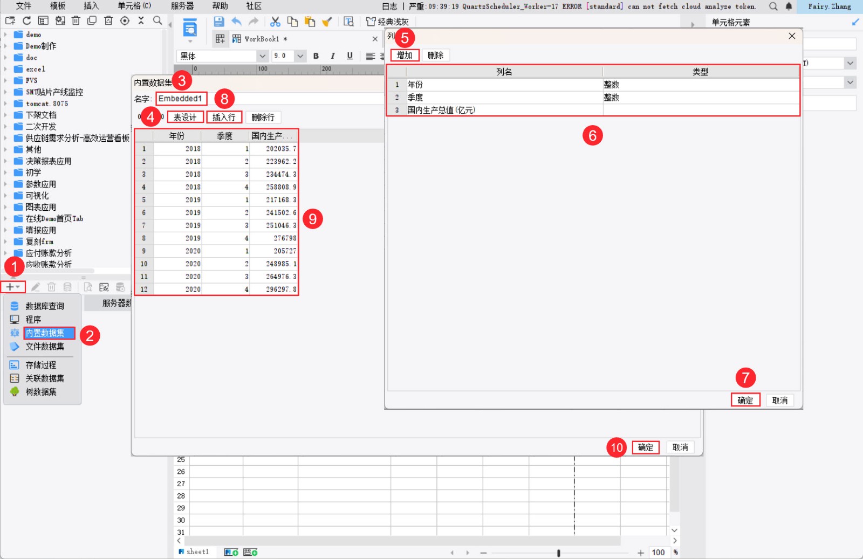Image resolution: width=863 pixels, height=559 pixels.
Task: Click the trash icon beside the rename icon
Action: coord(76,20)
